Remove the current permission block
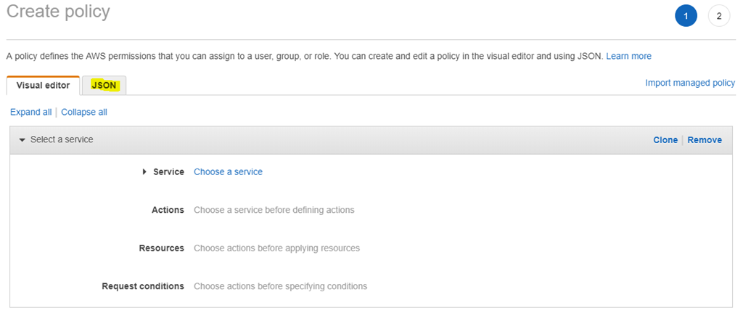This screenshot has width=743, height=316. tap(705, 140)
